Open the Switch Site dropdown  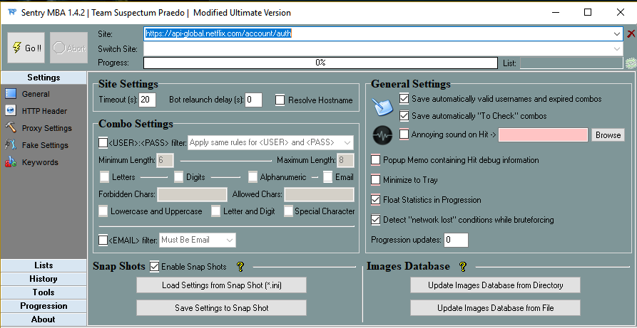(617, 48)
